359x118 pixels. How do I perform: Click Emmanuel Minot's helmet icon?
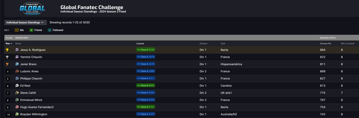point(17,100)
